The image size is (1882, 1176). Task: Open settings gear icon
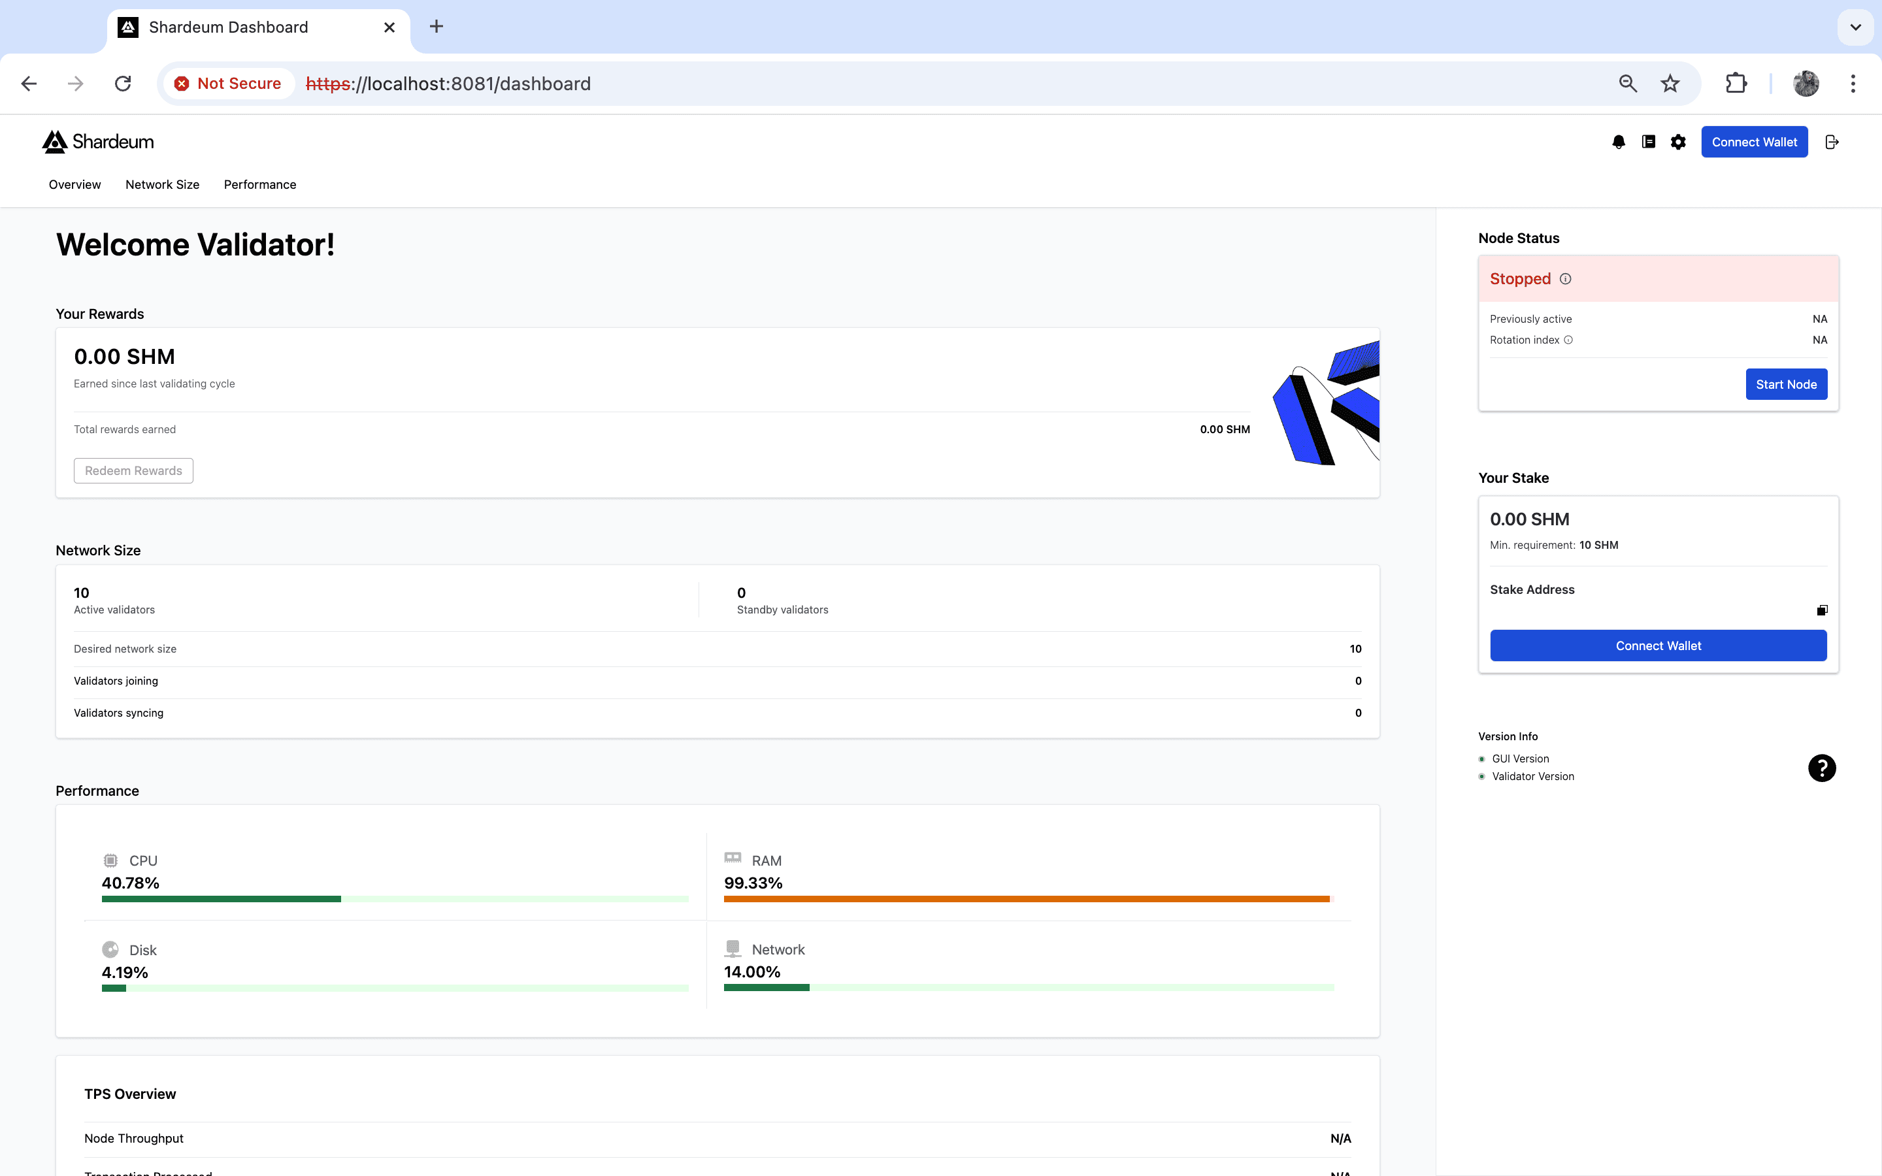pyautogui.click(x=1678, y=142)
